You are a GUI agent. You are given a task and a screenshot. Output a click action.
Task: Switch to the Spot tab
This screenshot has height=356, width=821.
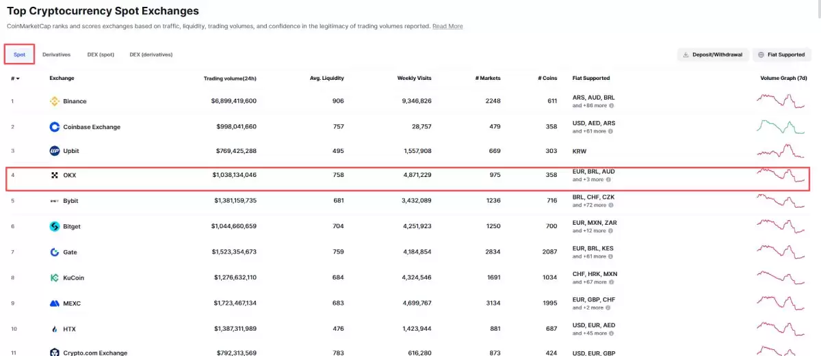(x=19, y=55)
